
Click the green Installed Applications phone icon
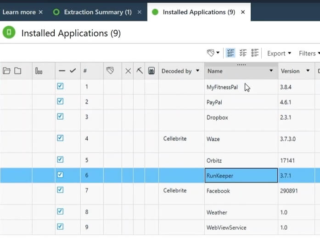coord(9,33)
